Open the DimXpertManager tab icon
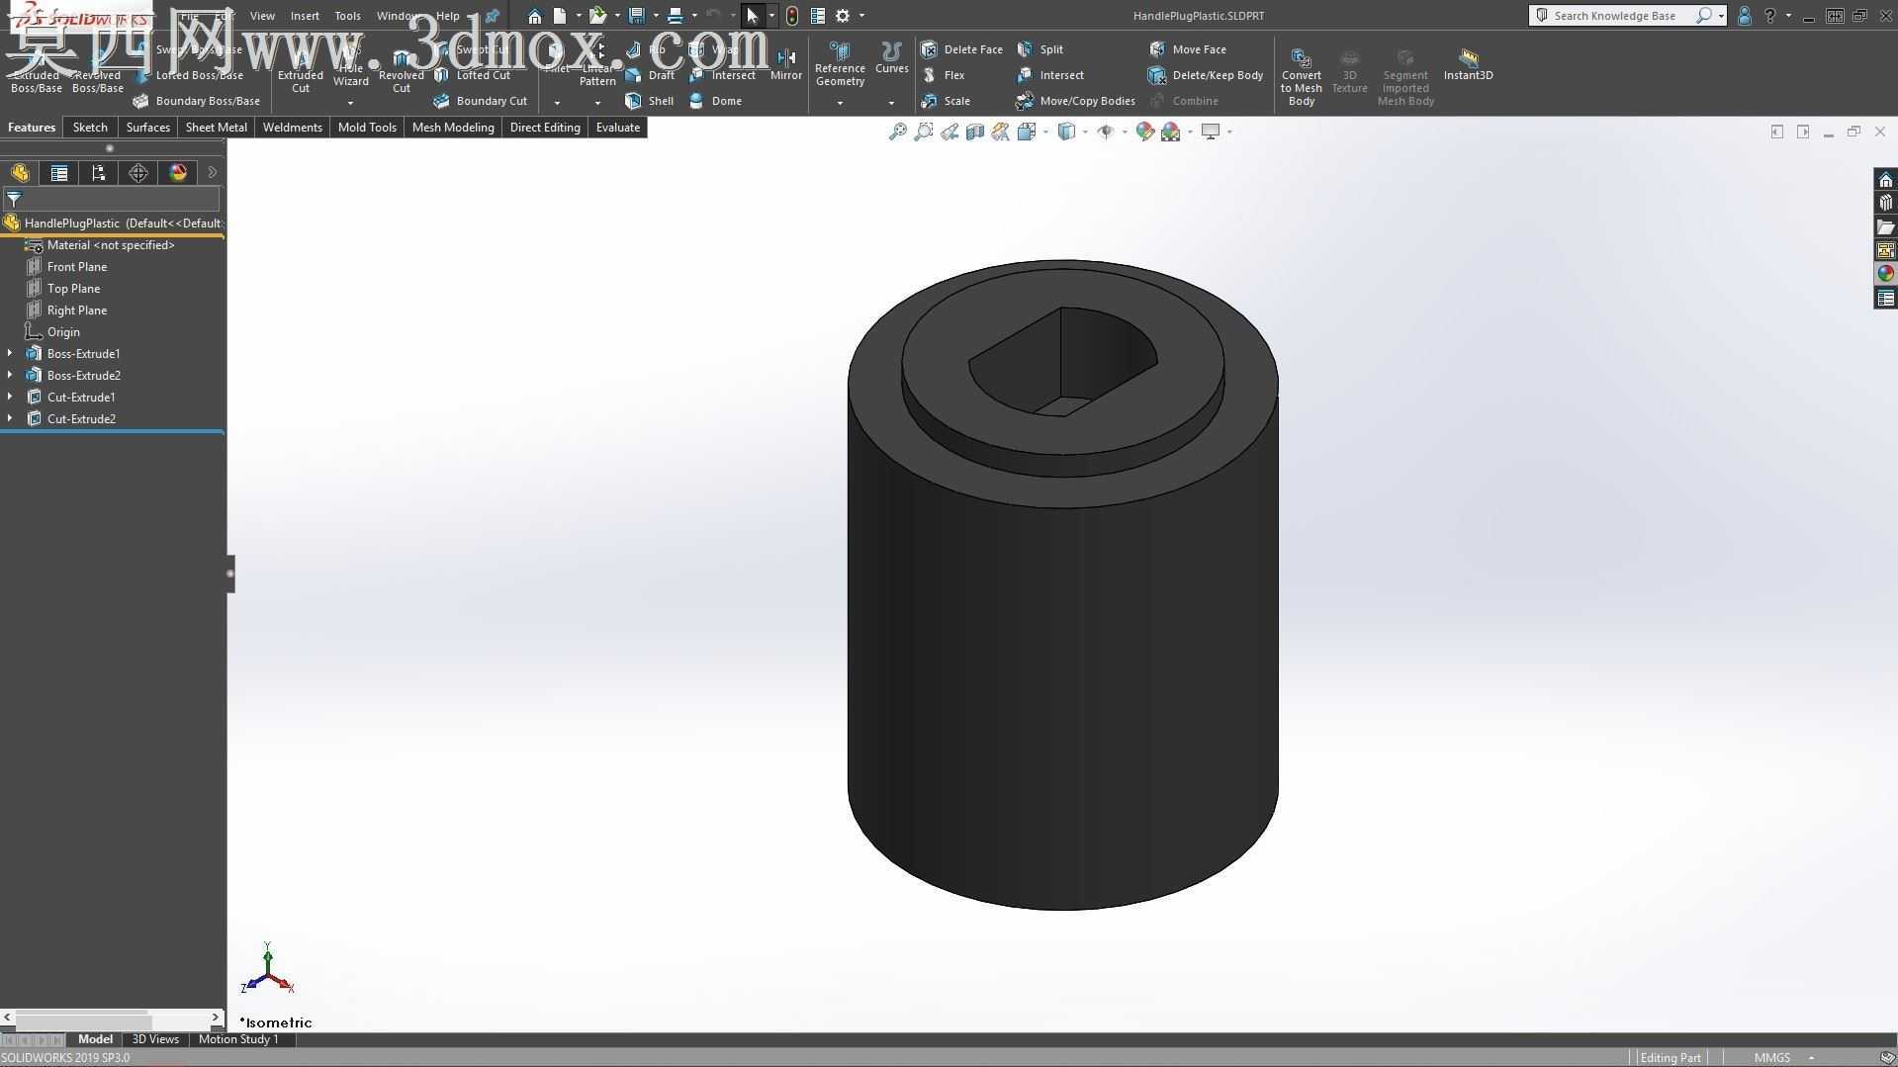1898x1067 pixels. 138,173
